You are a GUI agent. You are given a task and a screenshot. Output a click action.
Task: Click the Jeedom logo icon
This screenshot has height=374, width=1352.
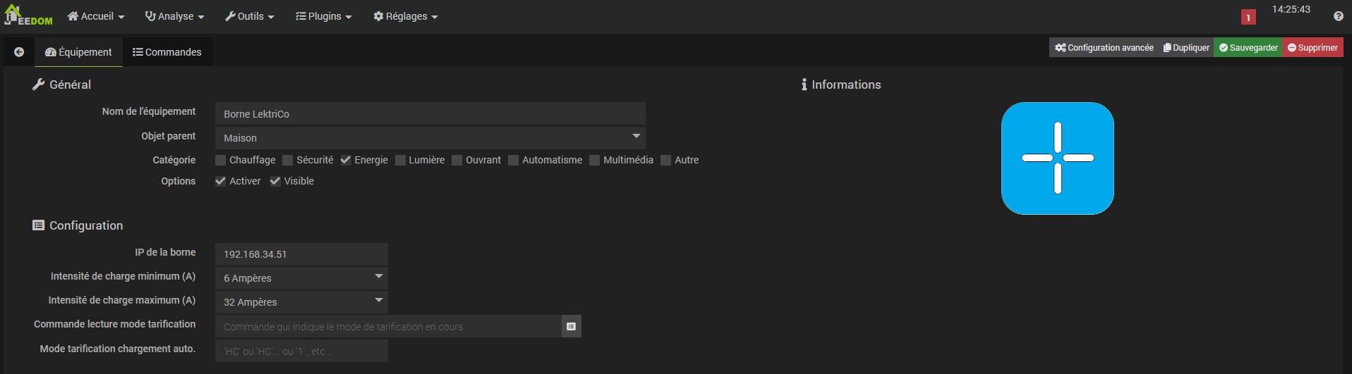coord(28,15)
